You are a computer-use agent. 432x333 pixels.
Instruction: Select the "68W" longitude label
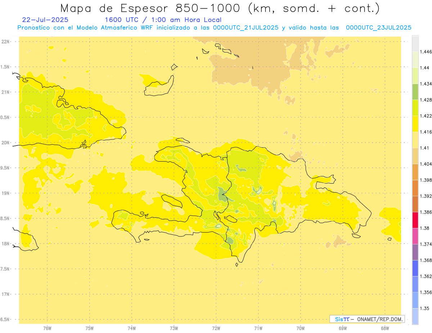click(385, 328)
